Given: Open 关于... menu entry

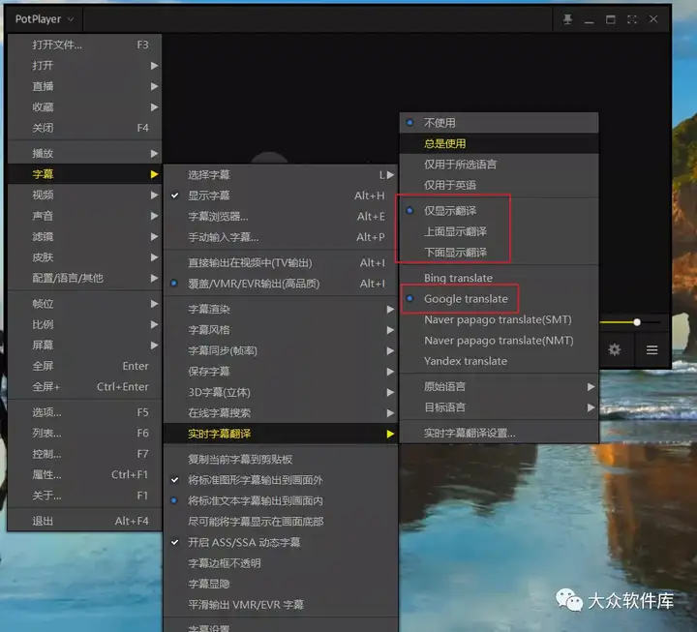Looking at the screenshot, I should (x=84, y=496).
